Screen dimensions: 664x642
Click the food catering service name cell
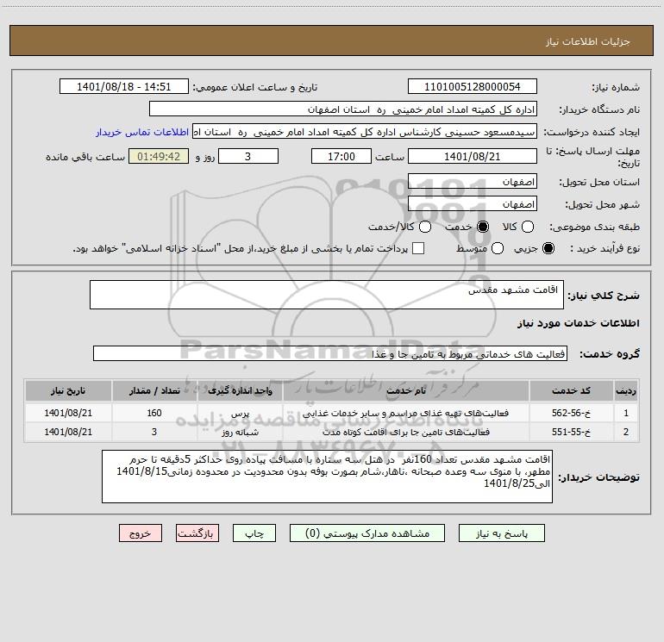click(x=405, y=413)
